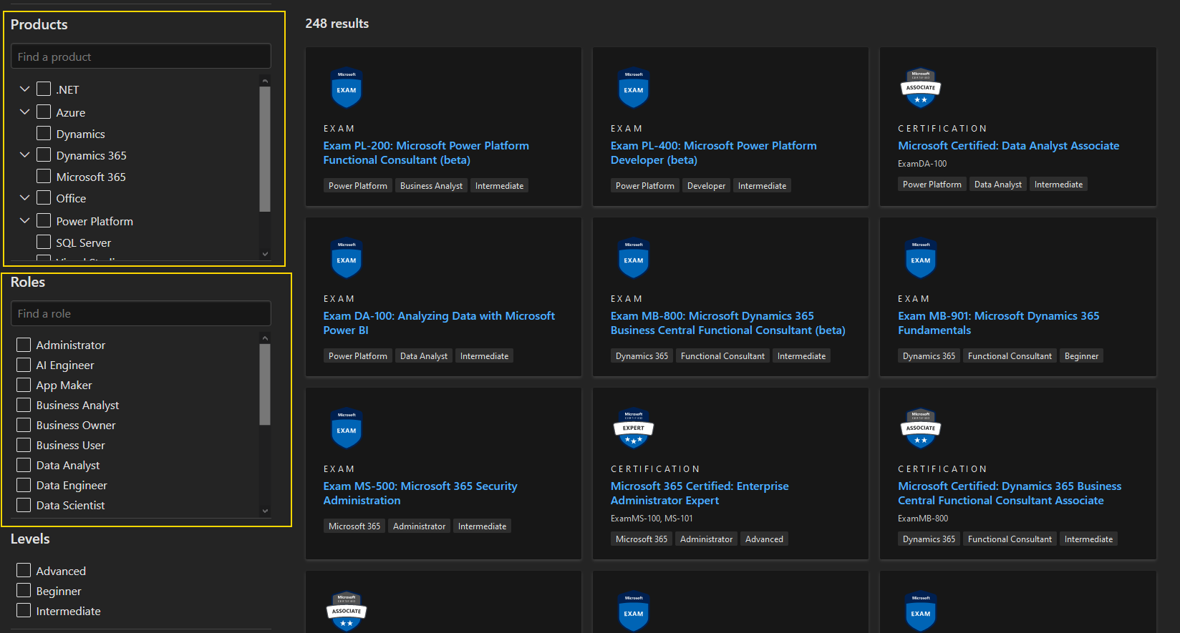Tick the SQL Server product checkbox

(44, 242)
